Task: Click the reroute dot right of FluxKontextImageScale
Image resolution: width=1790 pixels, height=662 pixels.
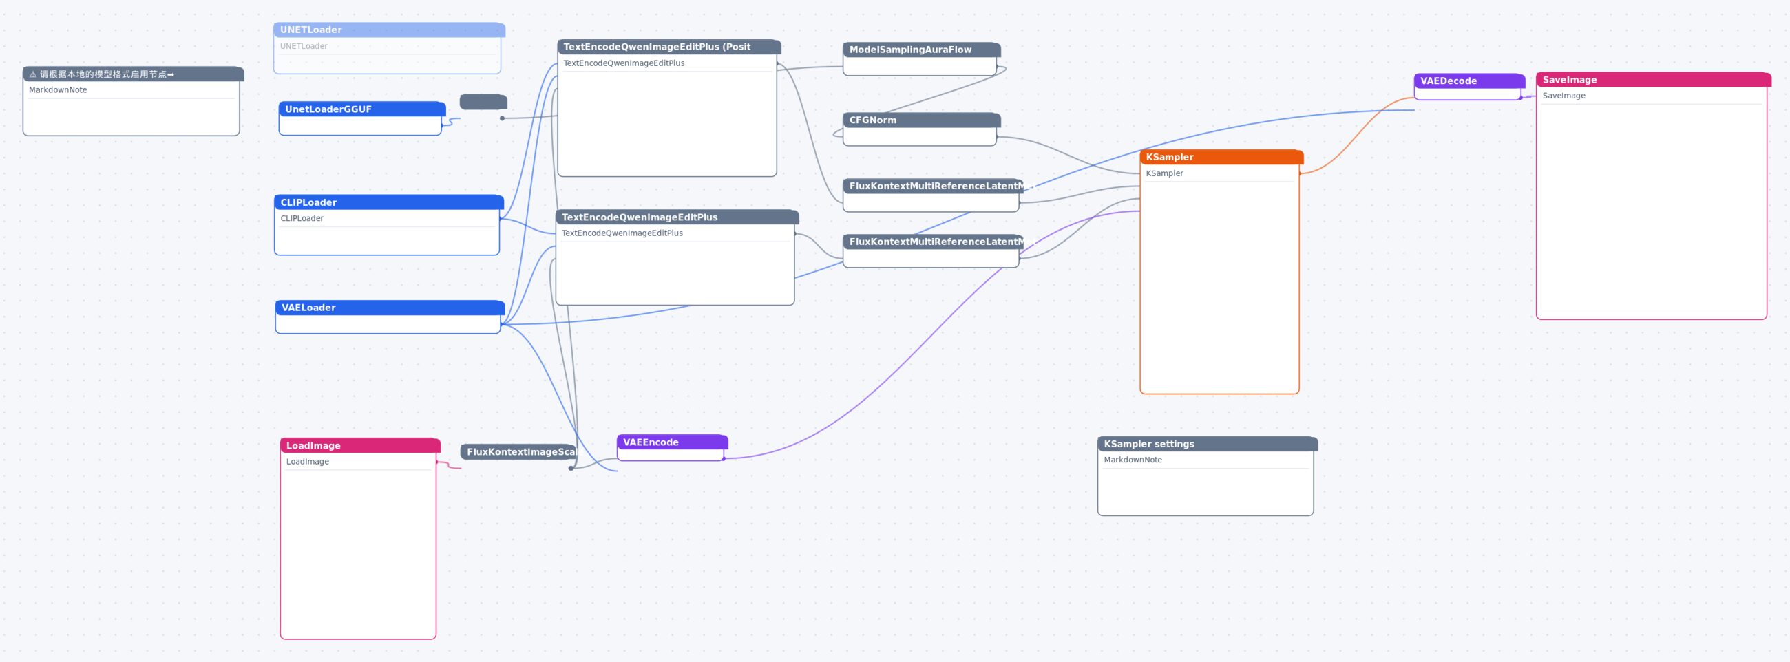Action: click(571, 468)
